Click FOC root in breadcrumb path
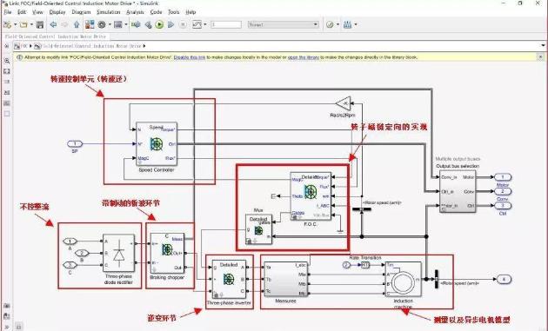The width and height of the screenshot is (548, 331). click(23, 46)
